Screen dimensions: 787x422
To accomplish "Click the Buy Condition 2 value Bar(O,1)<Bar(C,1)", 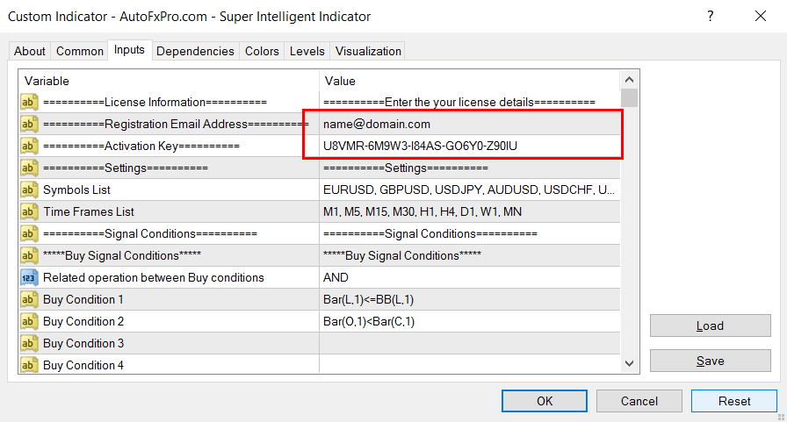I will point(470,321).
